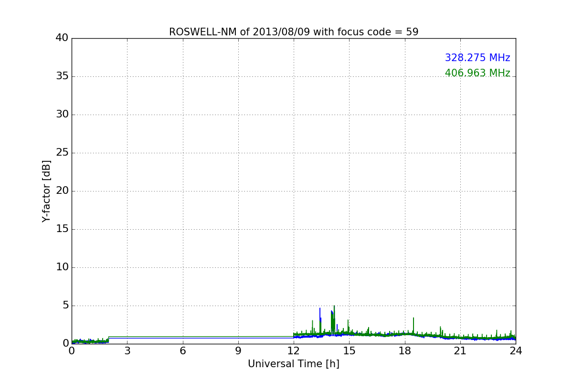Select the 328.275 MHz legend label
Image resolution: width=573 pixels, height=382 pixels.
(x=477, y=58)
